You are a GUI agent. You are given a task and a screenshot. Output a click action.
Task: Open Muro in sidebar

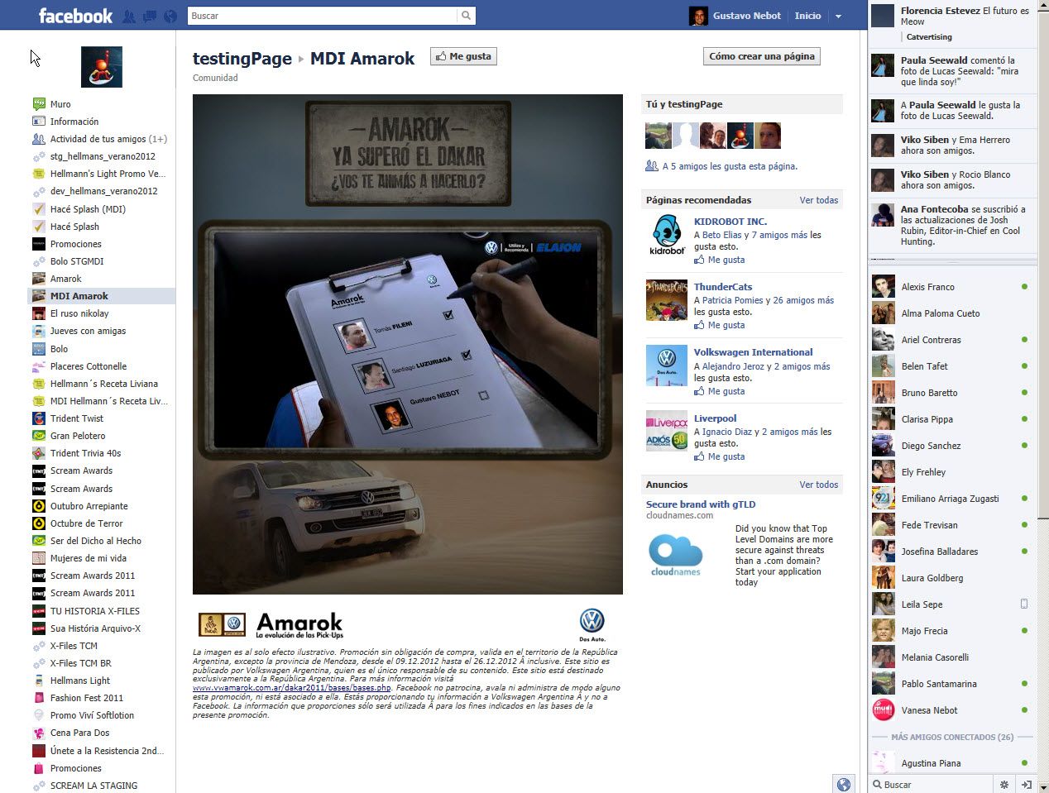[x=60, y=104]
